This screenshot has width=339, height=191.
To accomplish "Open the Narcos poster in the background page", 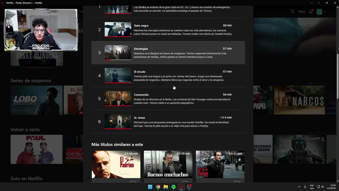I will (299, 100).
